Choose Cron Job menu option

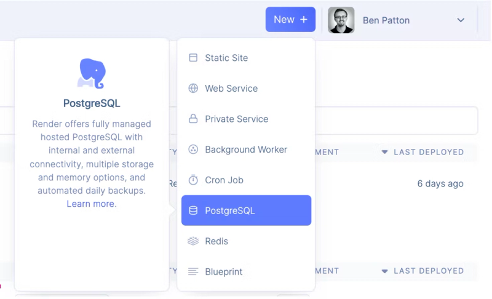224,180
